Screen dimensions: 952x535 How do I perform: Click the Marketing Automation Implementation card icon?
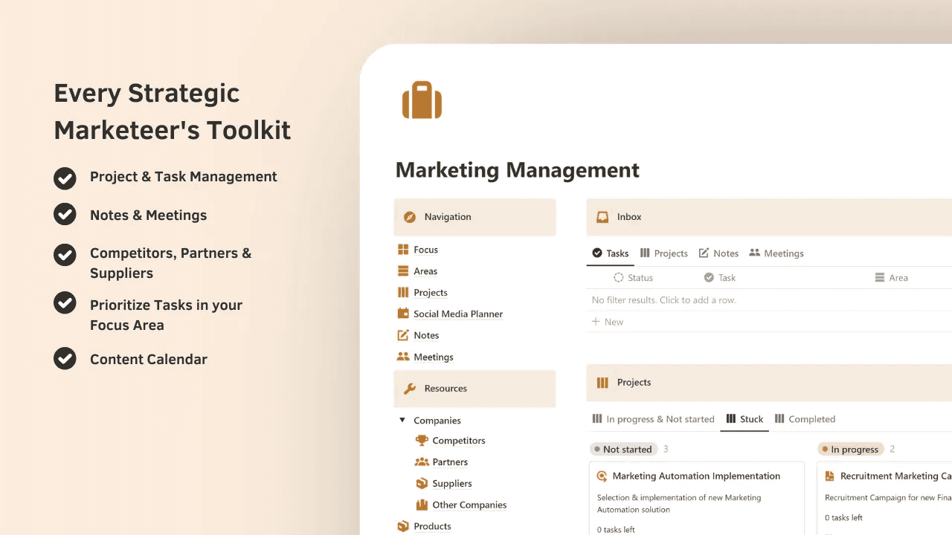602,476
